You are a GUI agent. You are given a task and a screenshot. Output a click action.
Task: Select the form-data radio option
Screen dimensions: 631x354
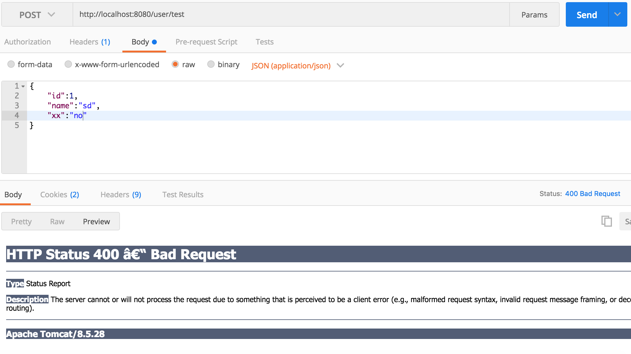pyautogui.click(x=11, y=64)
